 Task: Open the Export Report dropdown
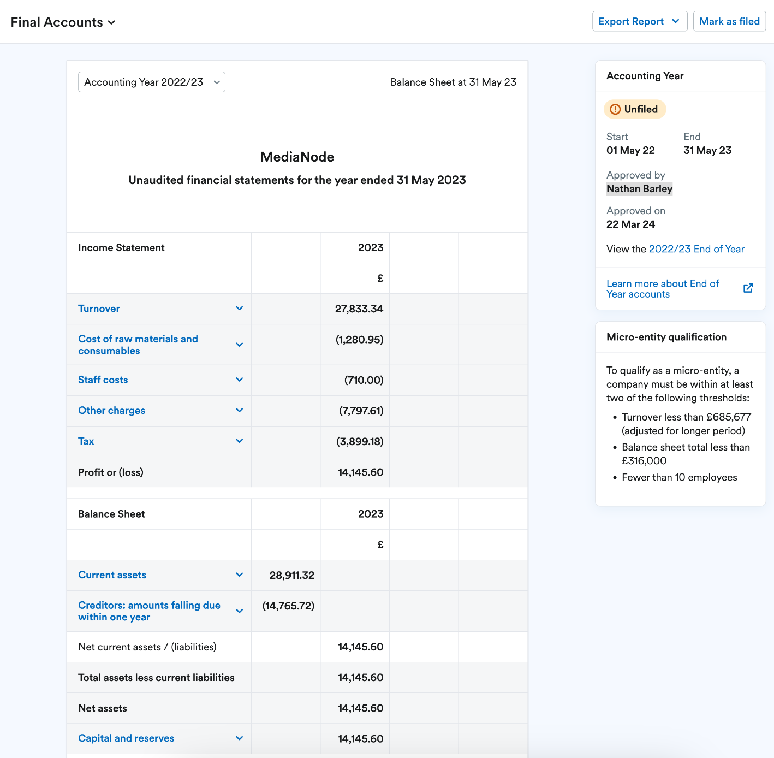tap(639, 21)
